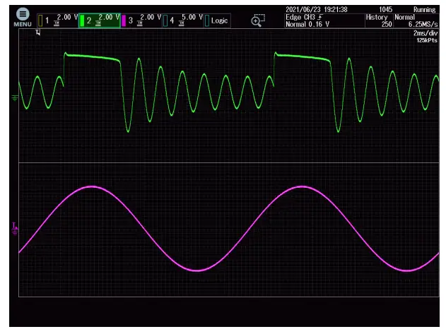Click channel 2 green color indicator
This screenshot has width=446, height=334.
[82, 20]
